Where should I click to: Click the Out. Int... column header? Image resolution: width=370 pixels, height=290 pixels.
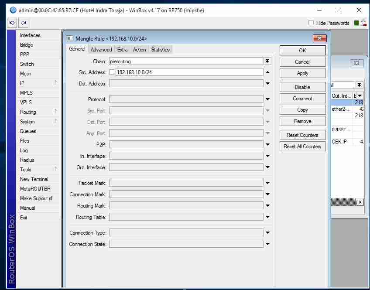[x=342, y=96]
